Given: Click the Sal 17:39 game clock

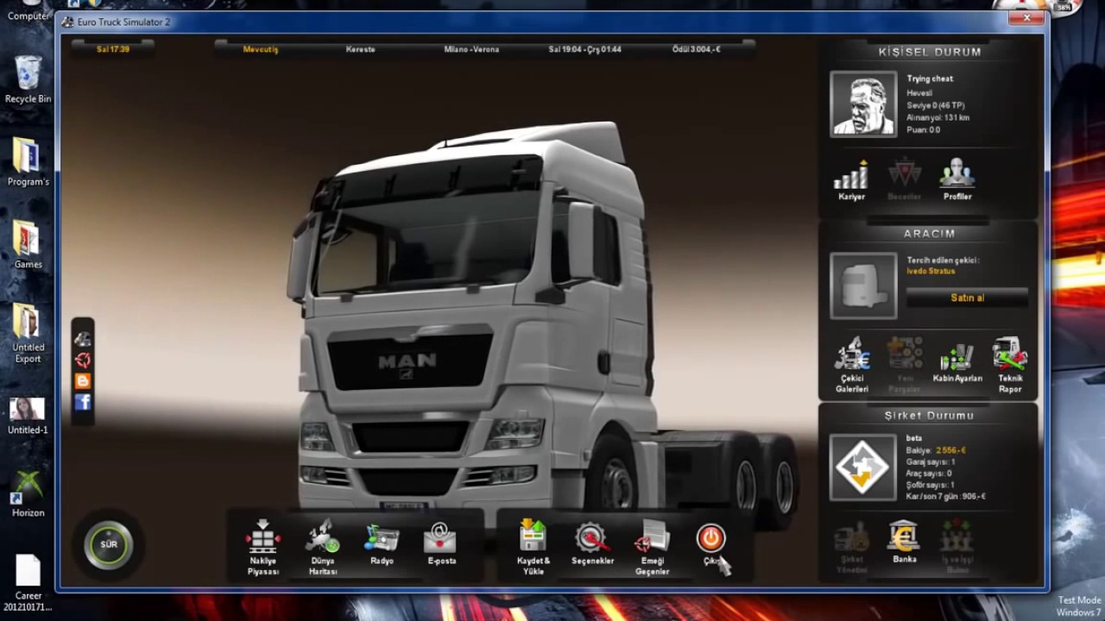Looking at the screenshot, I should point(112,49).
